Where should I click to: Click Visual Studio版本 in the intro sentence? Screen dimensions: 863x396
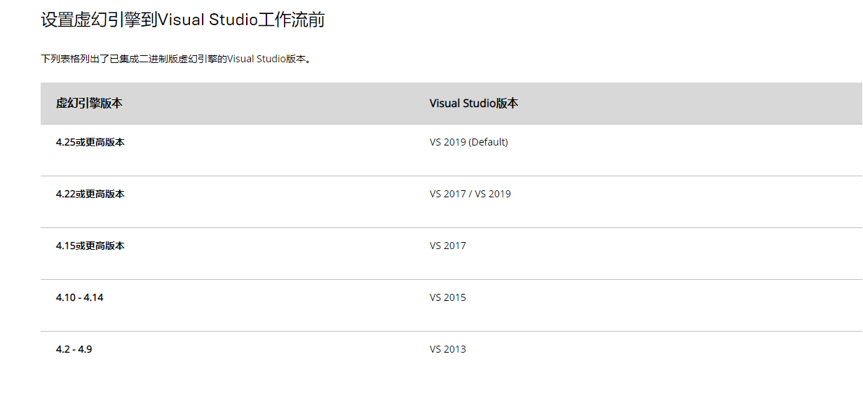267,59
